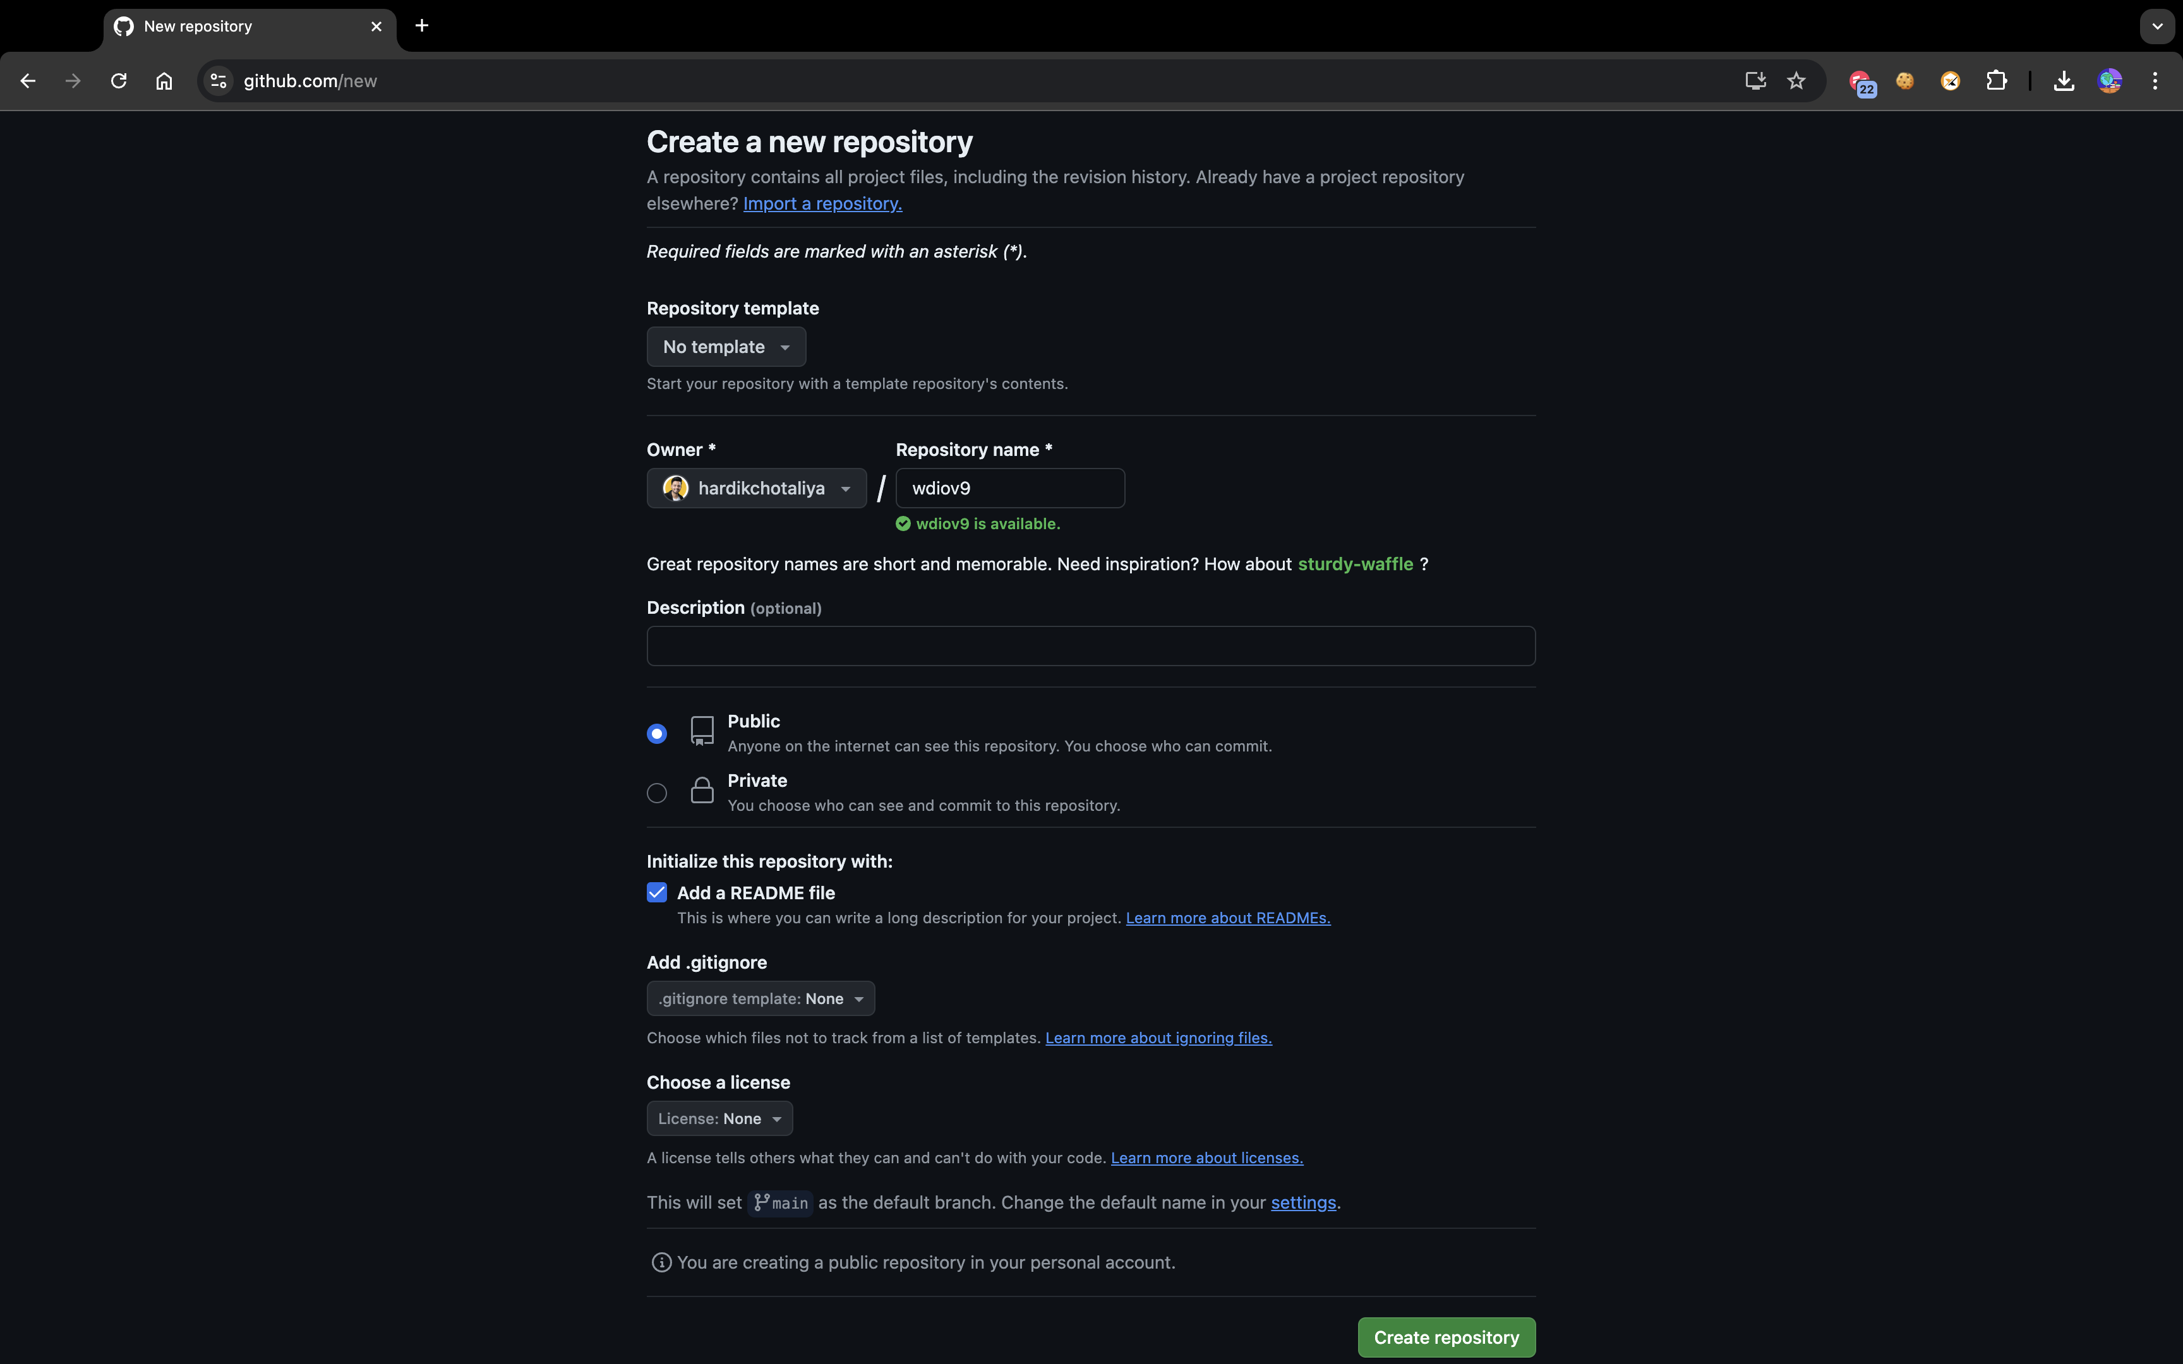The image size is (2183, 1364).
Task: Toggle the Add a README file checkbox
Action: tap(657, 892)
